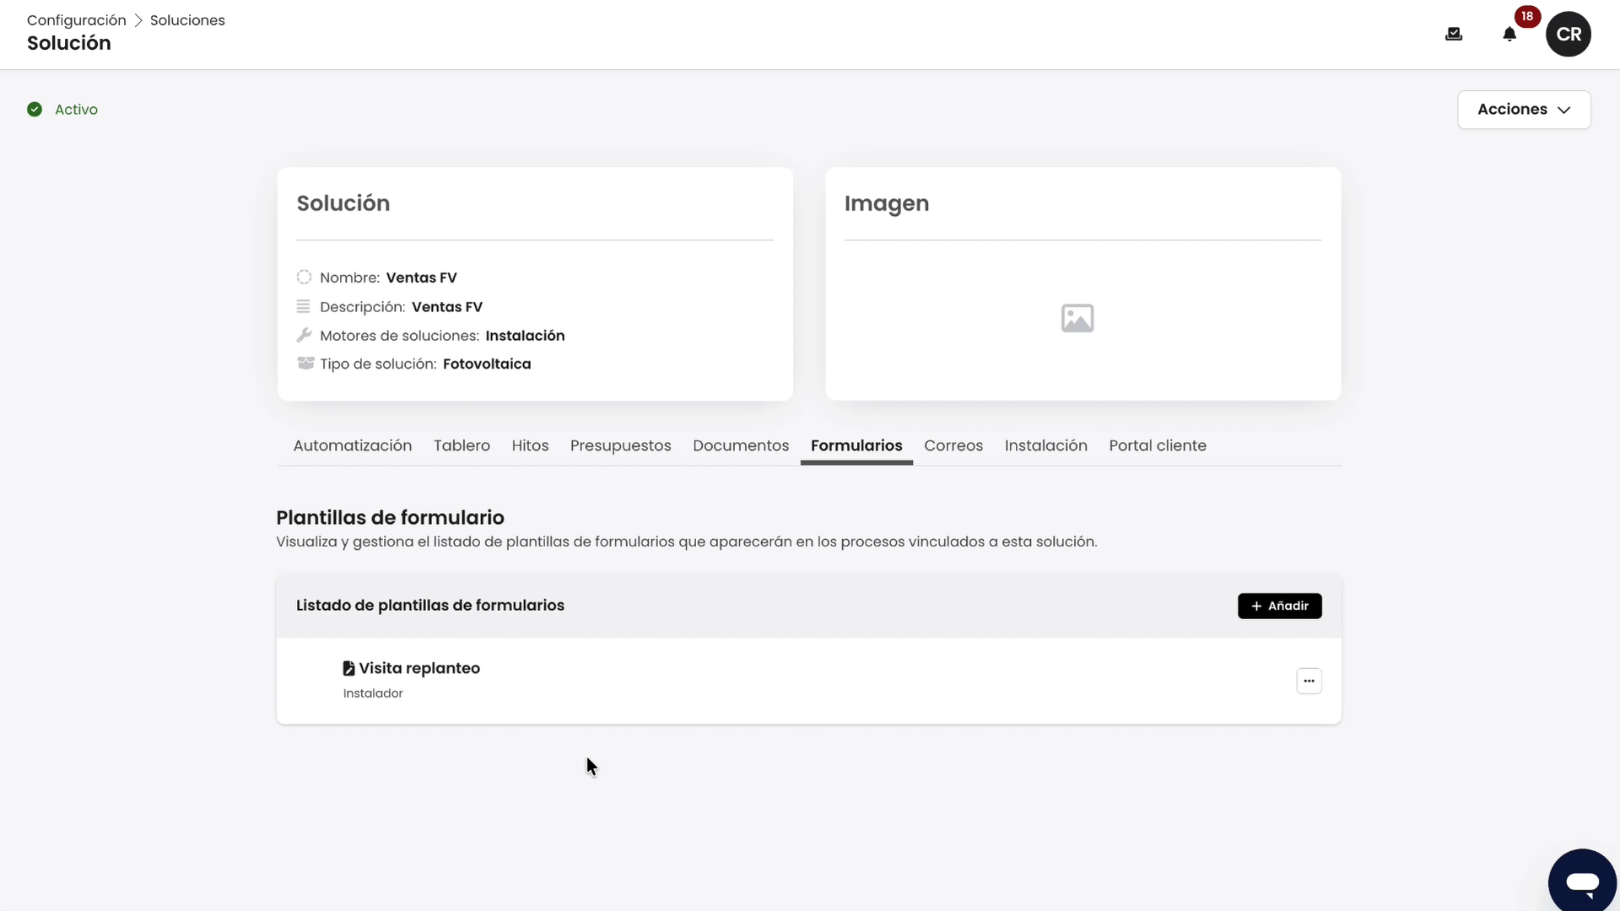The height and width of the screenshot is (911, 1620).
Task: Open the CR user avatar menu
Action: click(x=1568, y=35)
